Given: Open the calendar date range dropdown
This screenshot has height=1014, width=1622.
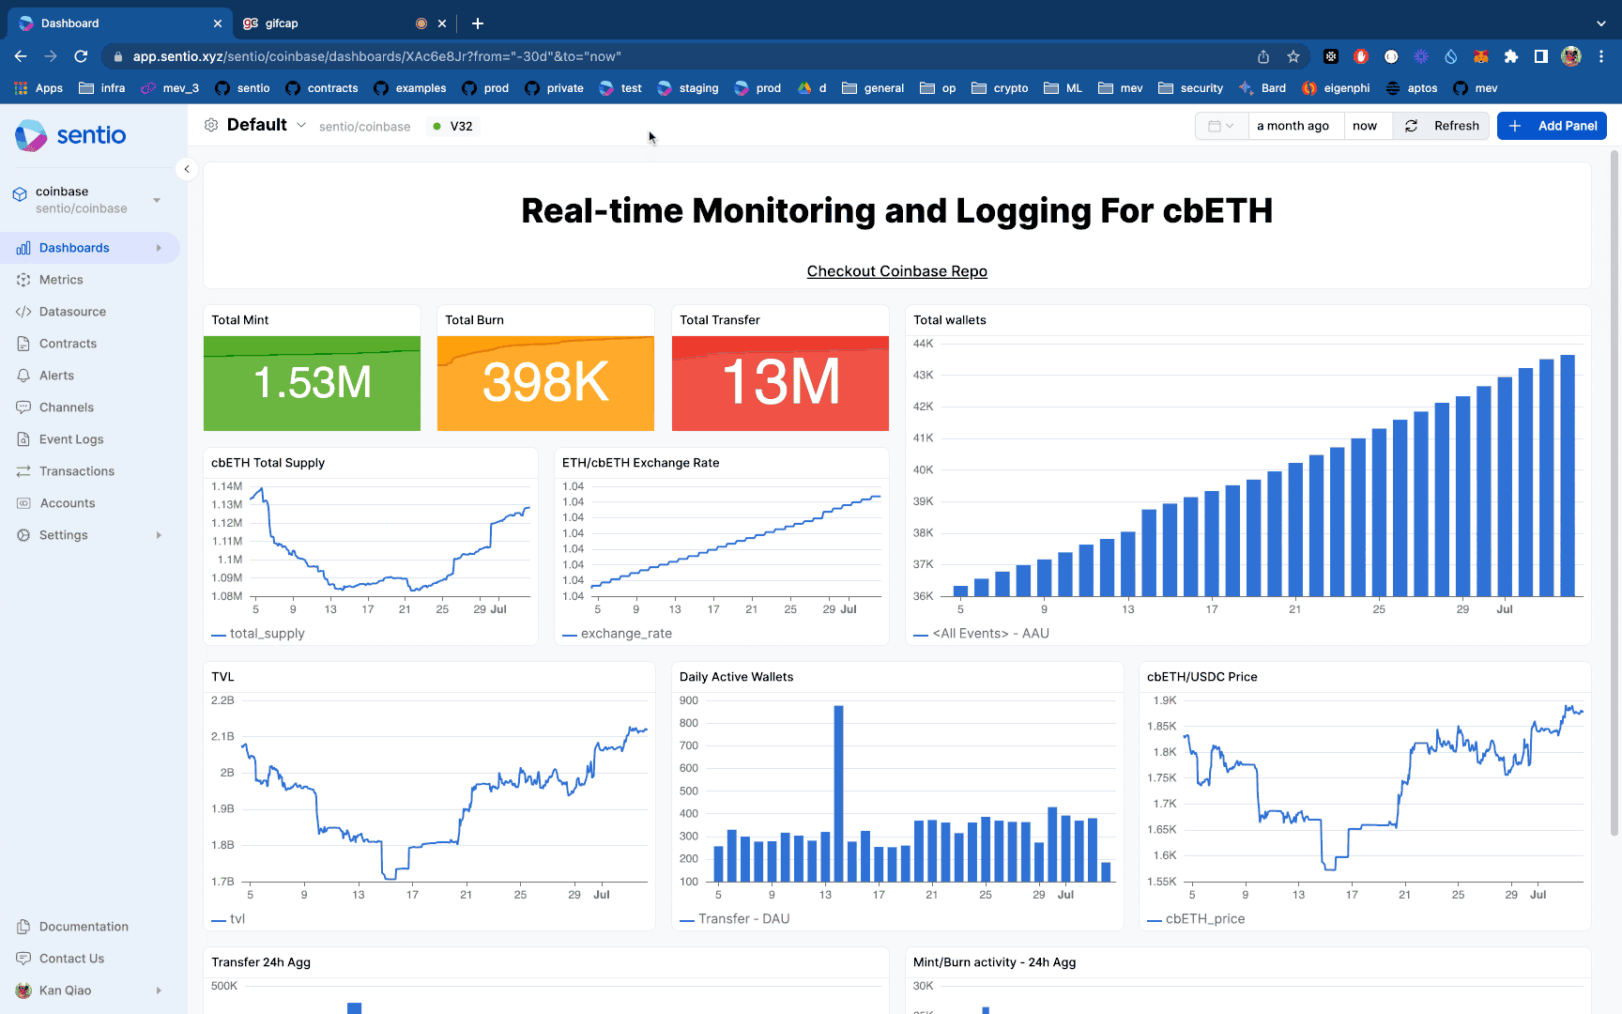Looking at the screenshot, I should tap(1221, 126).
